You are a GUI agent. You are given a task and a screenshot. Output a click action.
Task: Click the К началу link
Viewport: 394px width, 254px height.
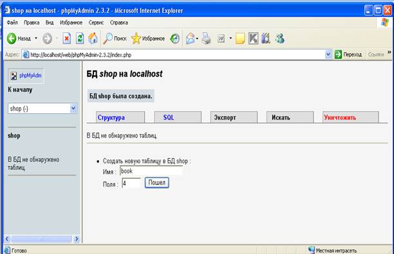click(20, 89)
